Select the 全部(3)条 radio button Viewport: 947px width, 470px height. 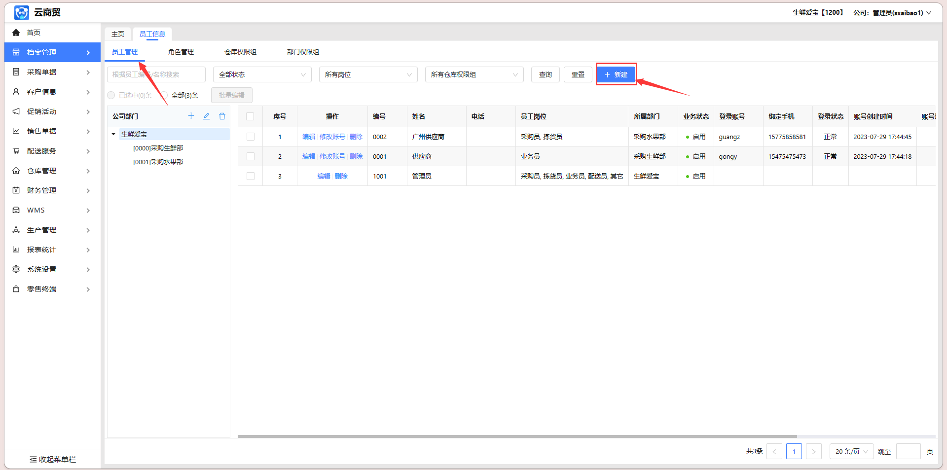click(x=164, y=95)
